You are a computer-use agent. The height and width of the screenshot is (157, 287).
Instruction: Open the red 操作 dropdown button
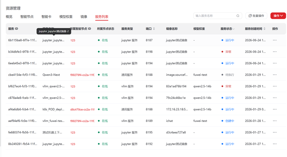[x=278, y=16]
